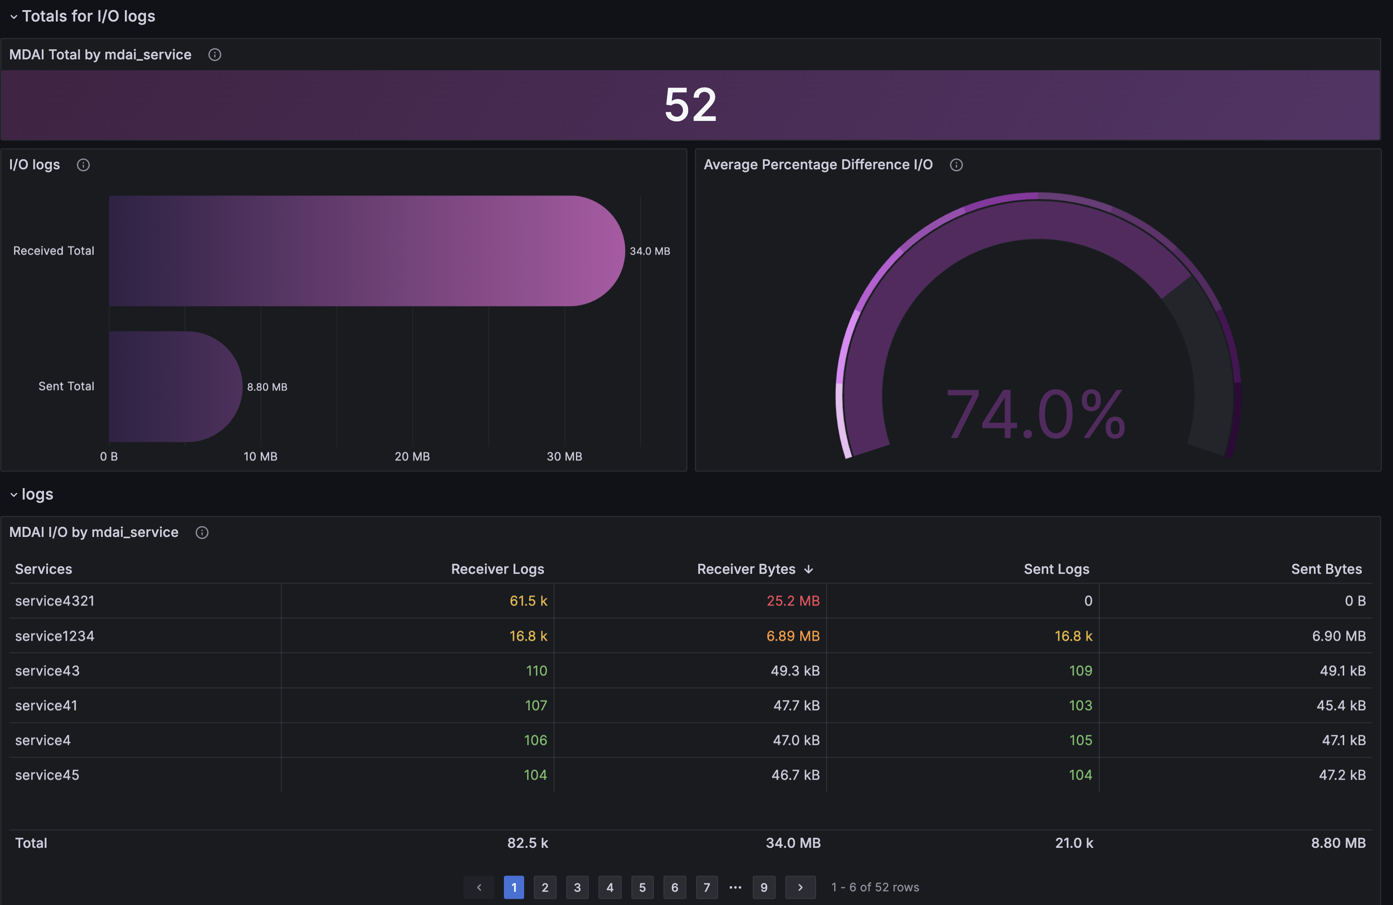Click info icon next to MDAI I/O by mdai_service

(202, 533)
